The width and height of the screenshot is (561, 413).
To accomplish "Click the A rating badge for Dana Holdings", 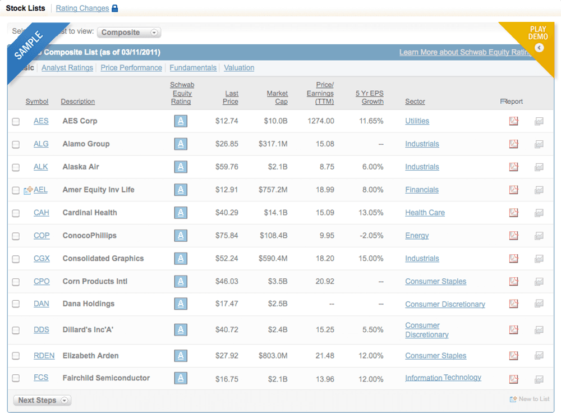I will coord(181,304).
